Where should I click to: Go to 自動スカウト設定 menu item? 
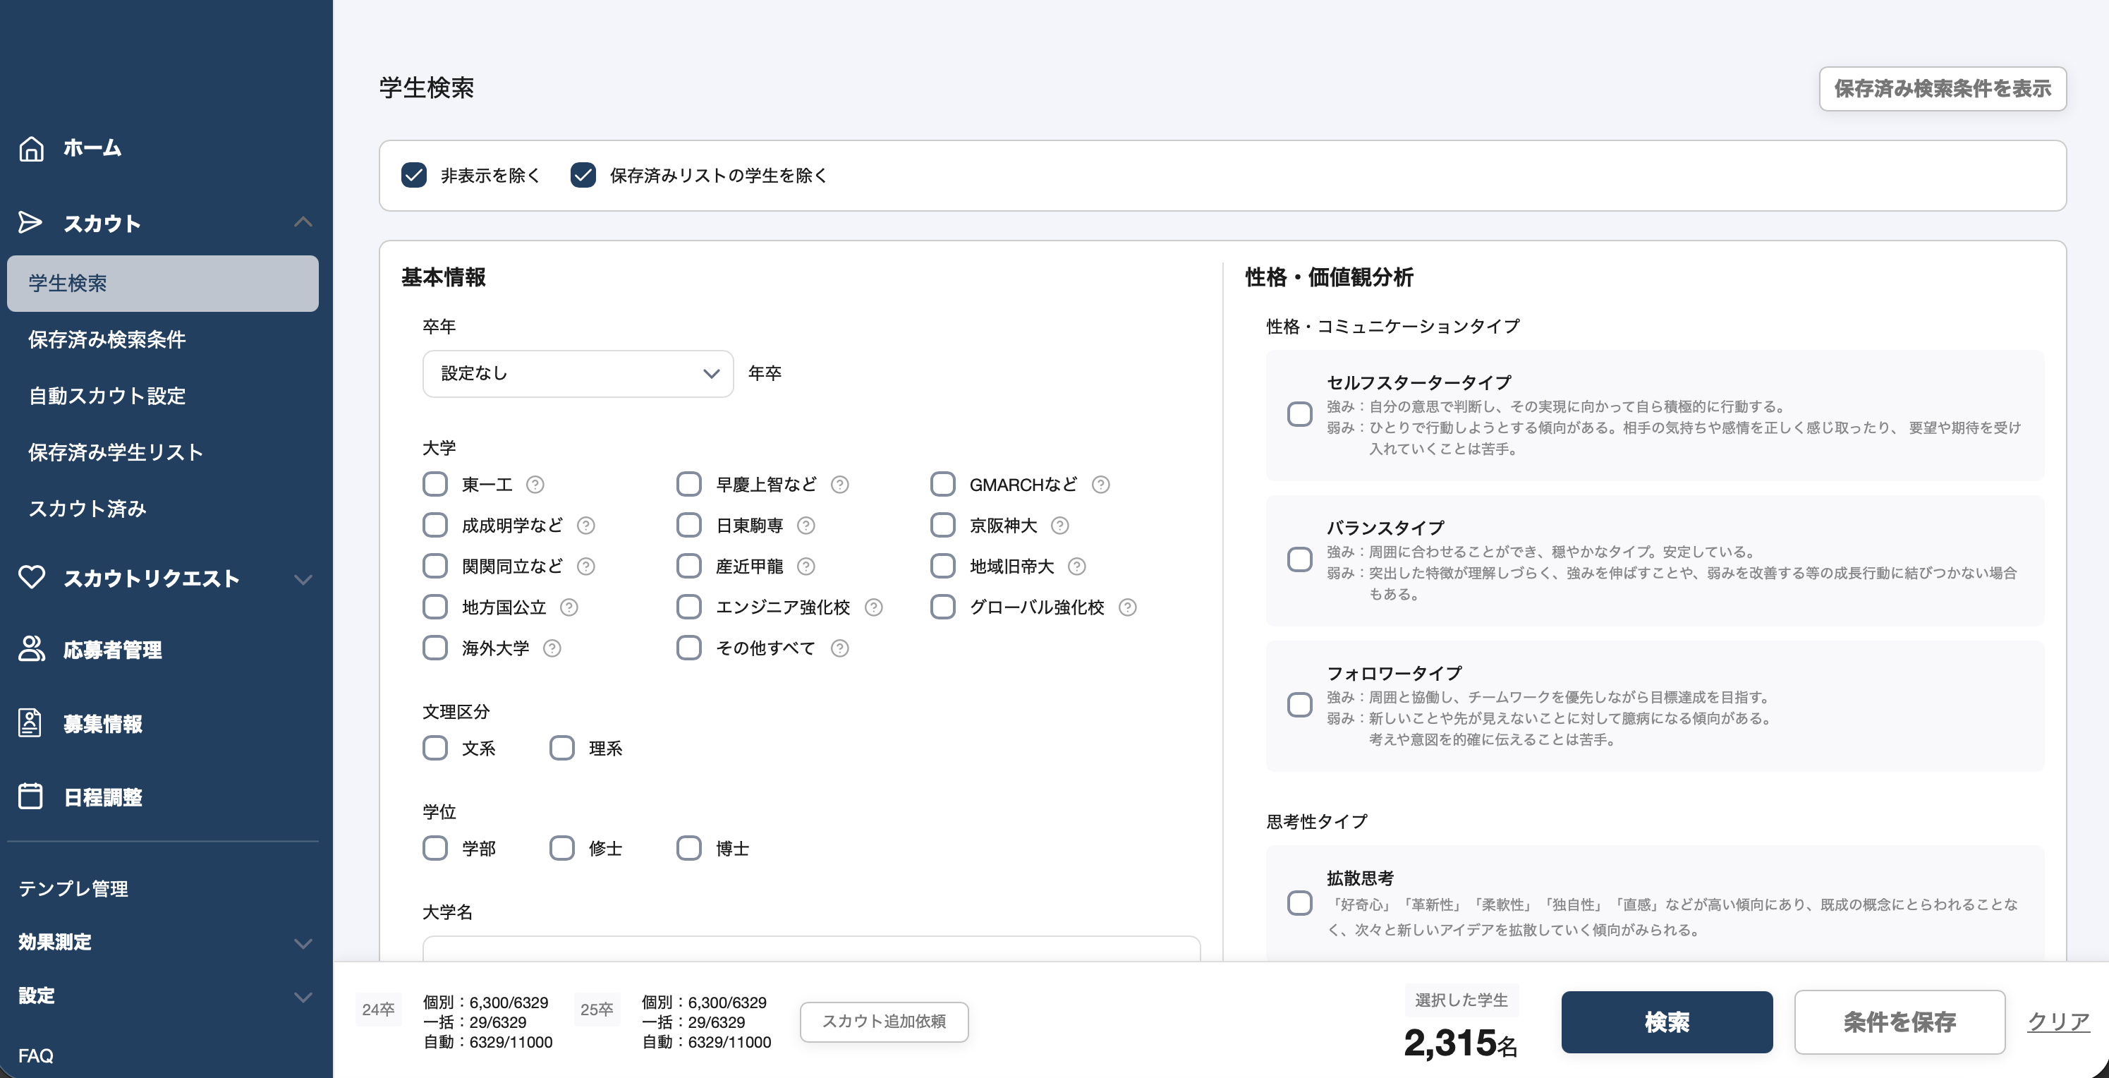(107, 396)
